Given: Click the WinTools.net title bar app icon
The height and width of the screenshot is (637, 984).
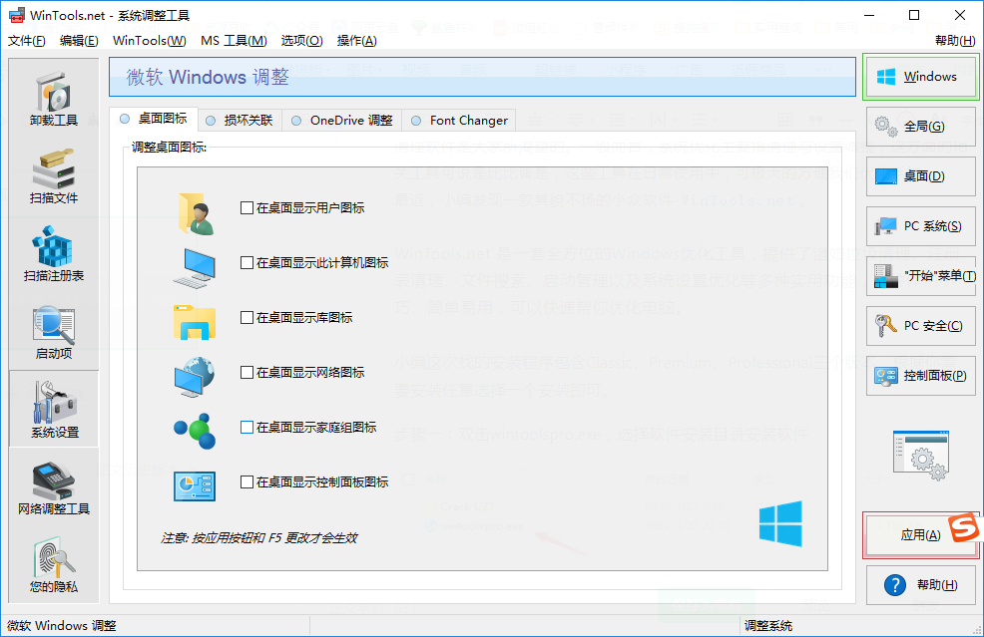Looking at the screenshot, I should [17, 15].
